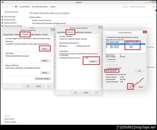
Task: Open Environment Variables dialog
Action: [x=43, y=78]
